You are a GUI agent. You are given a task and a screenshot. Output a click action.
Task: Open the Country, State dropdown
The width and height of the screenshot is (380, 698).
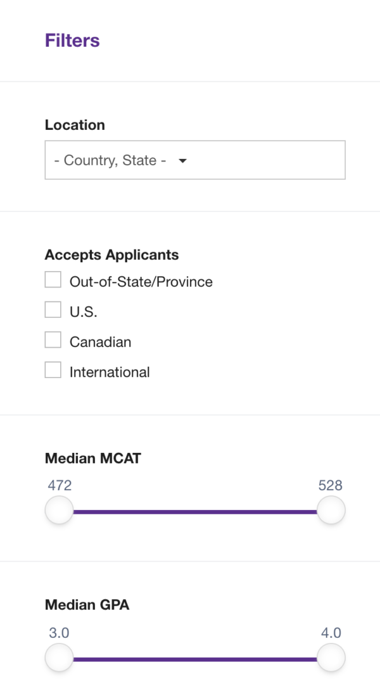click(194, 160)
